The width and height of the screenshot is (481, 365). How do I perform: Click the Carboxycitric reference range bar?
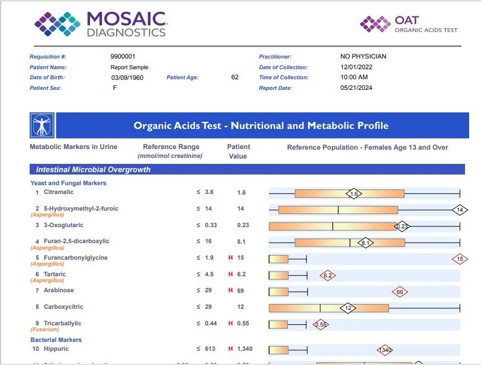point(329,308)
